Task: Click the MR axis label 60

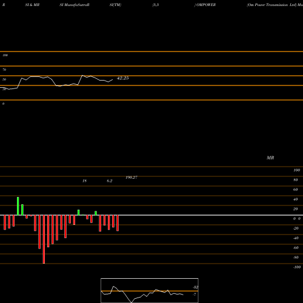Action: [x=296, y=190]
